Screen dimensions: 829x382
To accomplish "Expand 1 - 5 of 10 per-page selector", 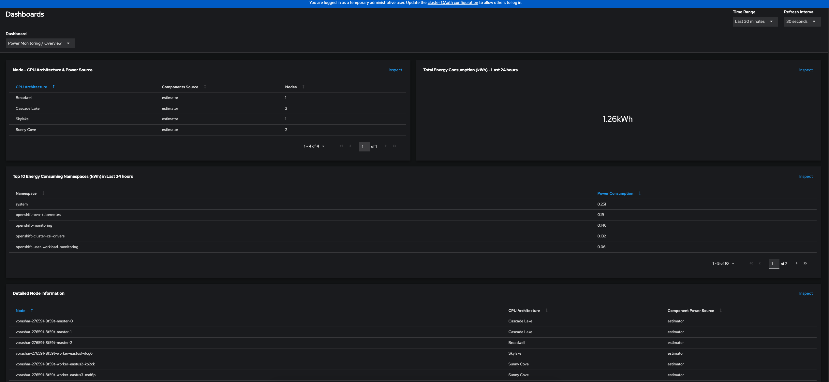I will (723, 263).
